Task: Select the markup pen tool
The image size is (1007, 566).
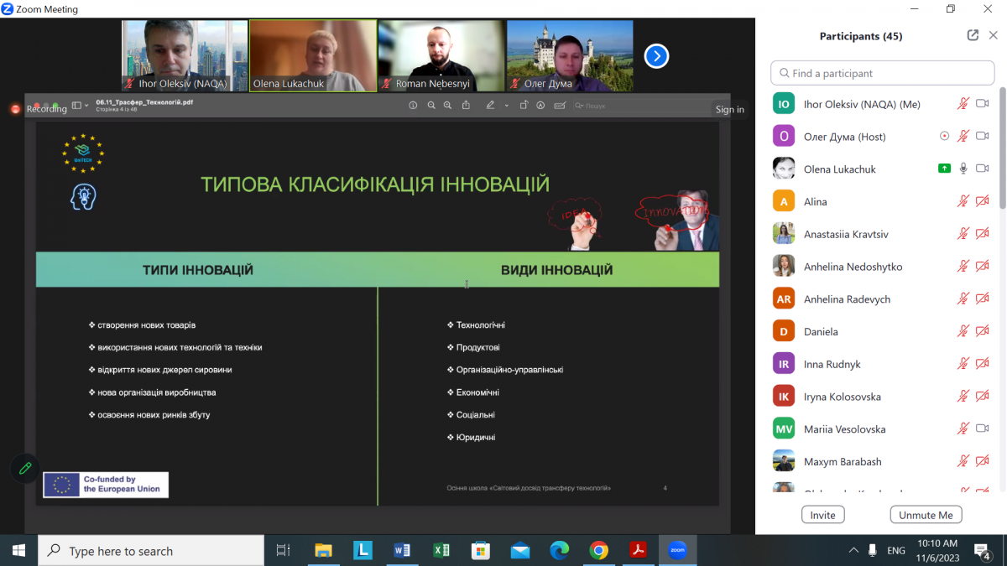Action: pos(491,105)
